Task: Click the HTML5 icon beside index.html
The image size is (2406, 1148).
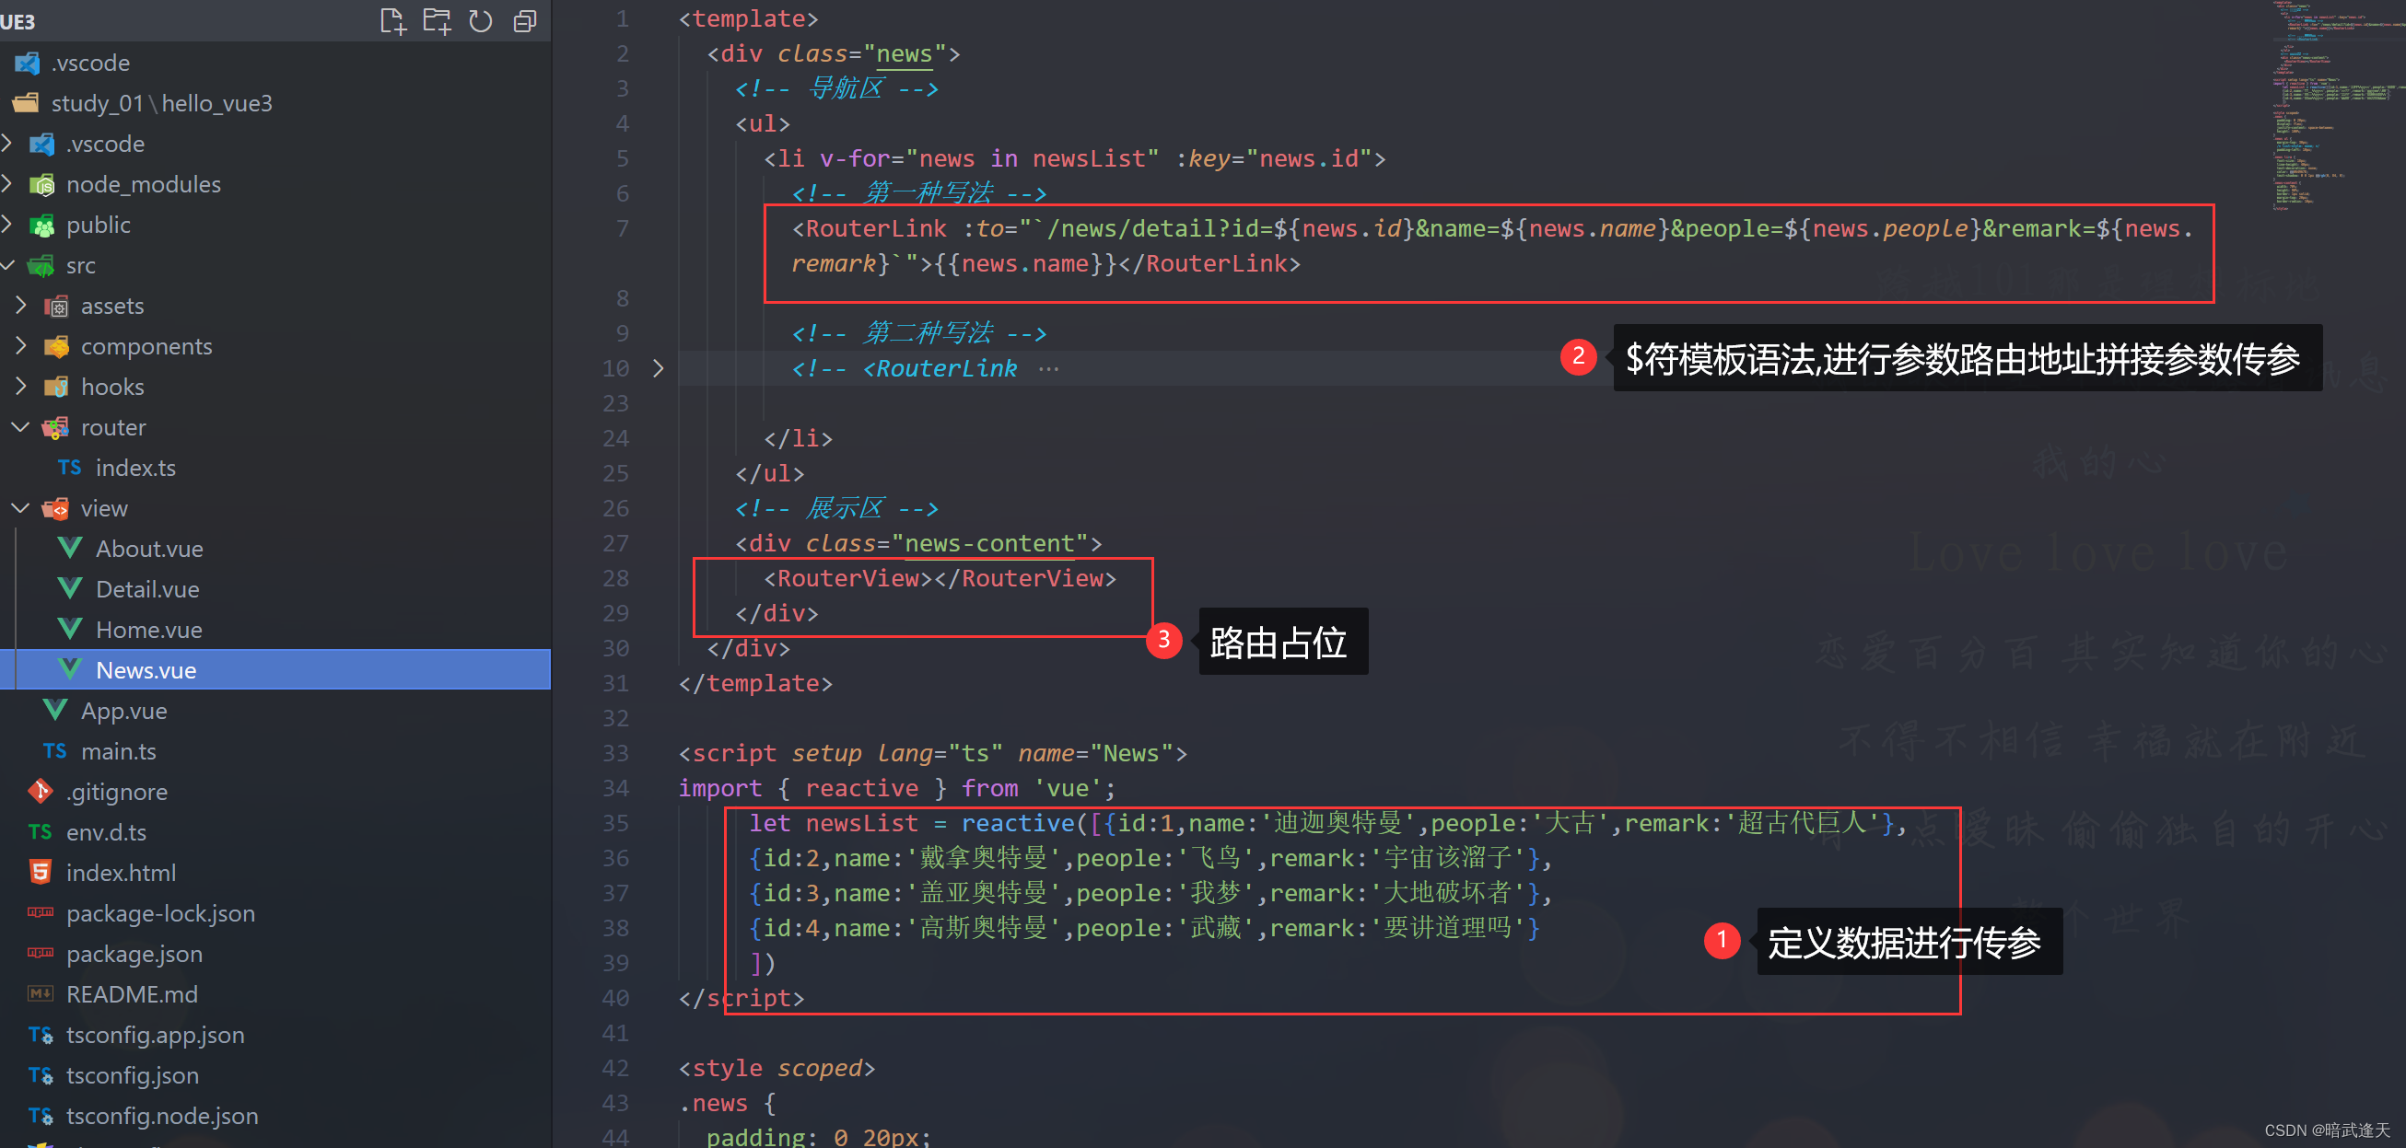Action: 41,873
